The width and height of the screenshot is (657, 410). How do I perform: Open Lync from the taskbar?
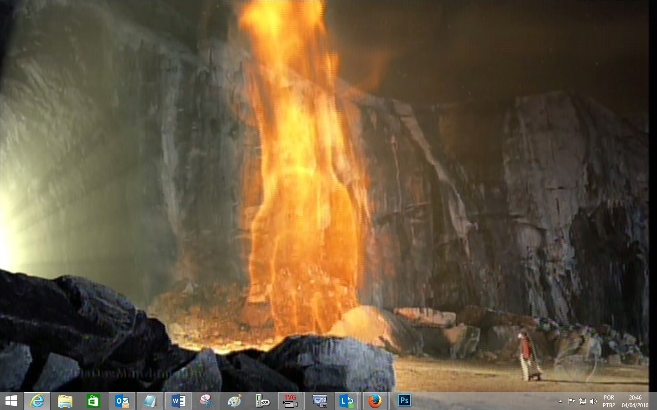347,401
